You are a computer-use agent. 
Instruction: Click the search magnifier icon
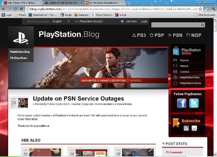(x=203, y=25)
